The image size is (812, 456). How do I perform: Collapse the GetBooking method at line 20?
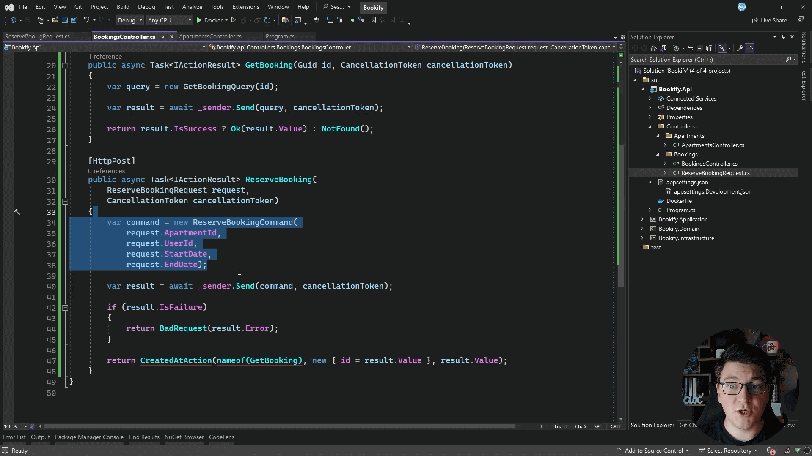pyautogui.click(x=65, y=66)
